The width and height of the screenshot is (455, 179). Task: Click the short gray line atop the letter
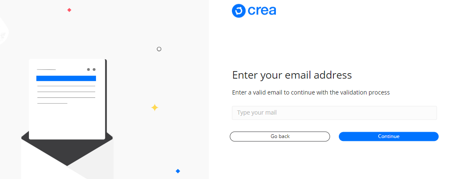pos(46,70)
